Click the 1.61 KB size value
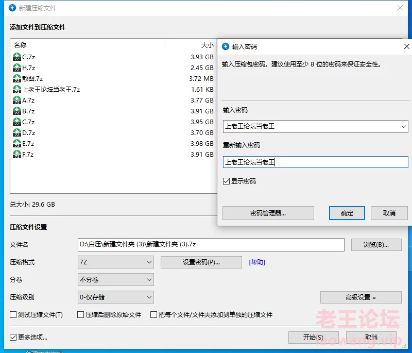Viewport: 412px width, 353px height. pos(202,89)
